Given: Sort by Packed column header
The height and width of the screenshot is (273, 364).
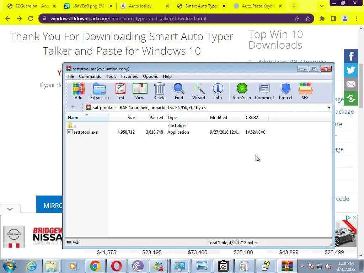Looking at the screenshot, I should [x=151, y=117].
